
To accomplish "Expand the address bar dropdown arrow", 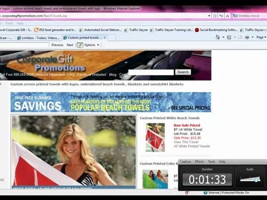I will click(209, 16).
